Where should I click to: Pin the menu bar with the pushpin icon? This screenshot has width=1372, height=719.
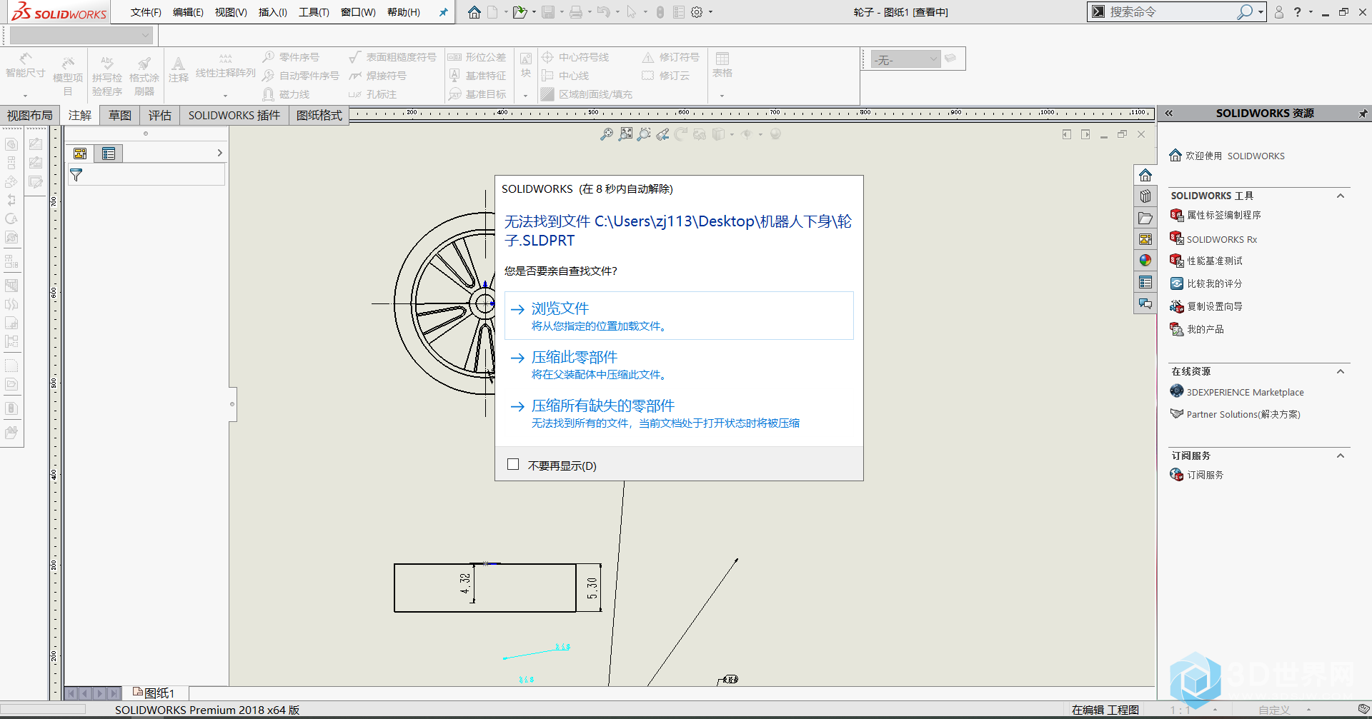click(x=444, y=12)
